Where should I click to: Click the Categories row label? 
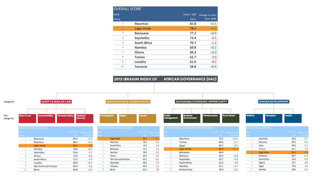[x=9, y=102]
